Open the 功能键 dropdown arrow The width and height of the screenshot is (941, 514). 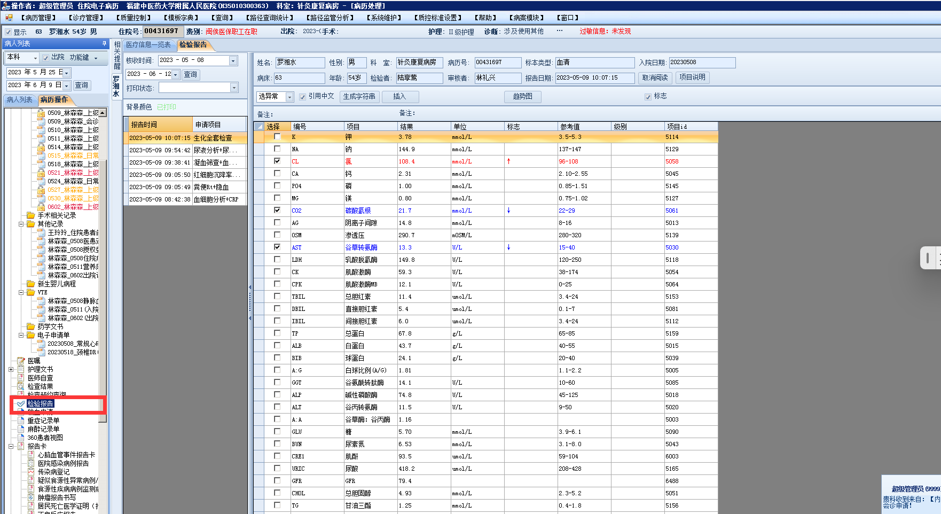pos(96,58)
